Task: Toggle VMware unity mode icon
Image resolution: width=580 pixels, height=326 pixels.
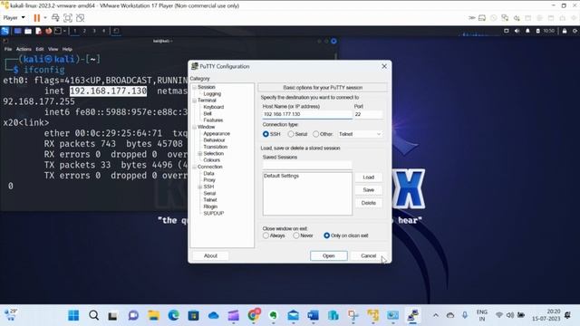Action: click(x=80, y=18)
